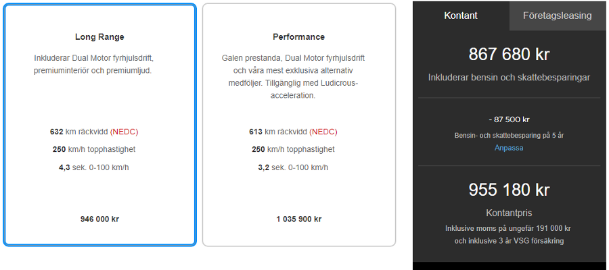The height and width of the screenshot is (270, 609).
Task: Click the Long Range heading
Action: pos(99,37)
